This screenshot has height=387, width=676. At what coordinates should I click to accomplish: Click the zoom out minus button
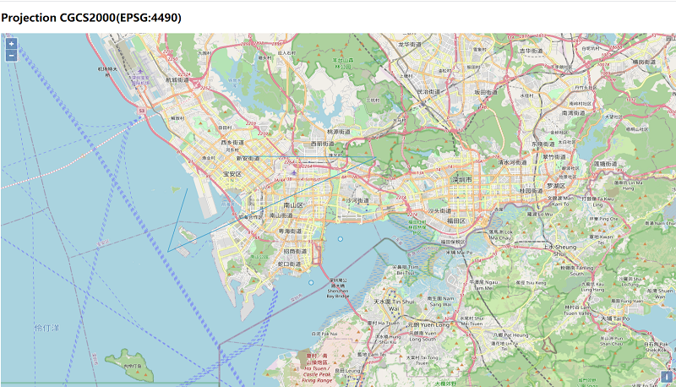pos(11,56)
